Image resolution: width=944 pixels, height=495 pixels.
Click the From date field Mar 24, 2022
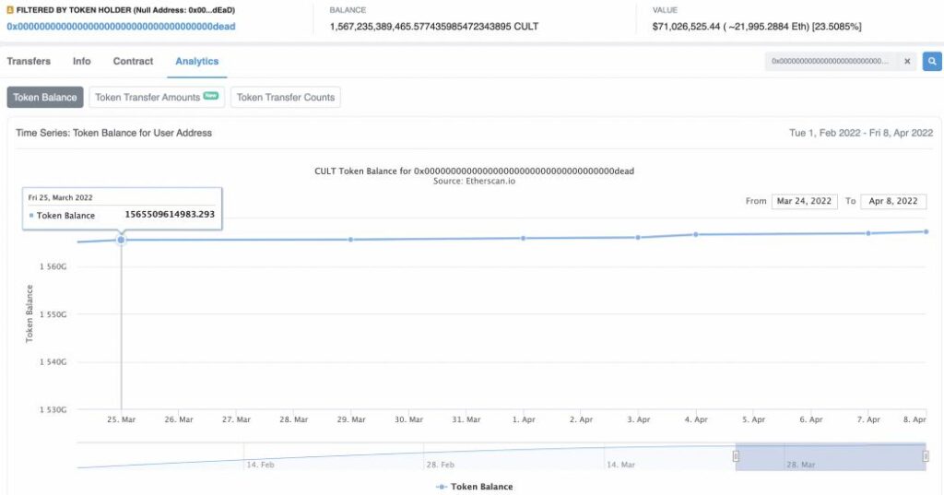tap(804, 201)
